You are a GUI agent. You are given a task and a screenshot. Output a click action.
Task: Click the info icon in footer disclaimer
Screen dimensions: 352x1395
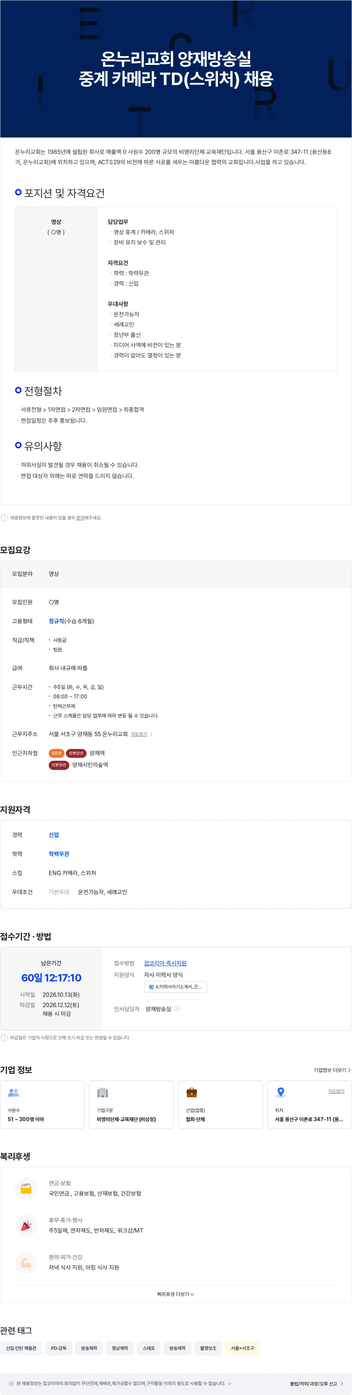11,1384
